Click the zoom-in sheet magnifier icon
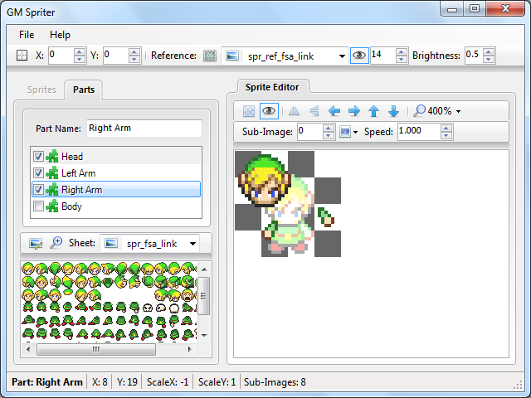Viewport: 531px width, 398px height. click(56, 243)
